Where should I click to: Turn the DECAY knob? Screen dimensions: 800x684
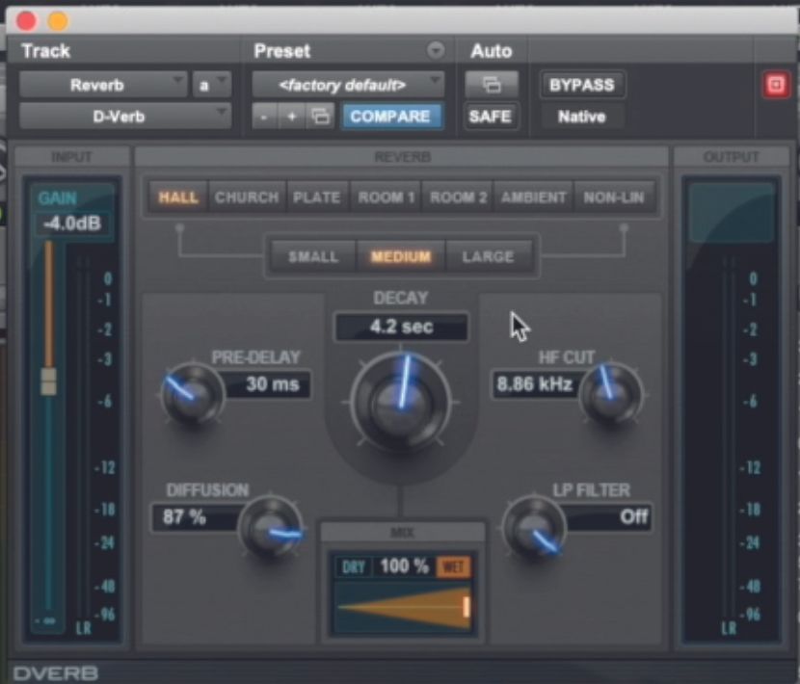(400, 400)
